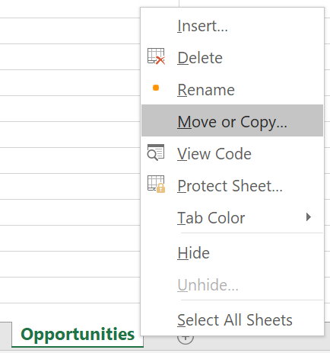Choose Select All Sheets
330x353 pixels.
235,319
